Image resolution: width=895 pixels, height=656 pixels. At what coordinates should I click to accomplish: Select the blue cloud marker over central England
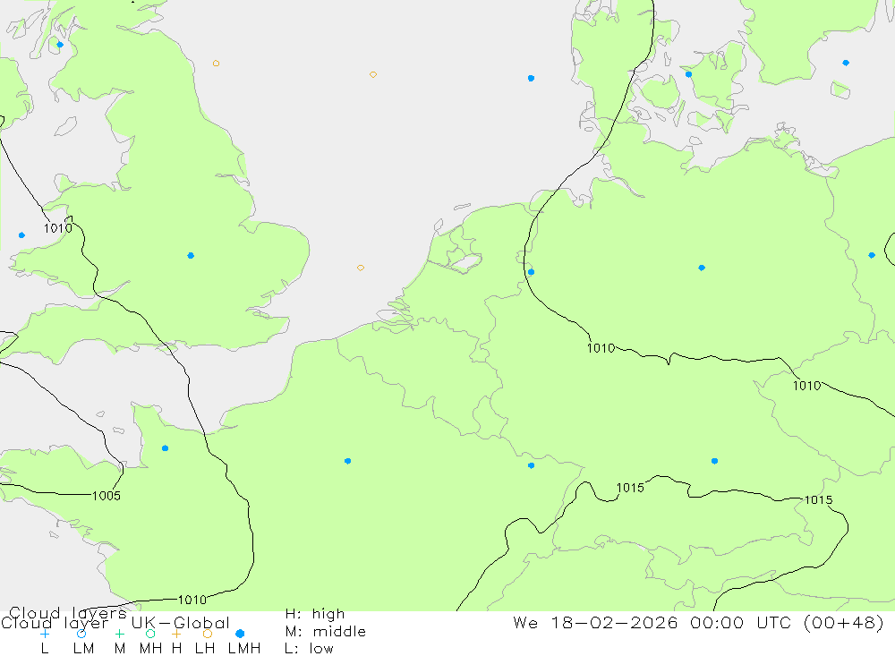click(191, 255)
